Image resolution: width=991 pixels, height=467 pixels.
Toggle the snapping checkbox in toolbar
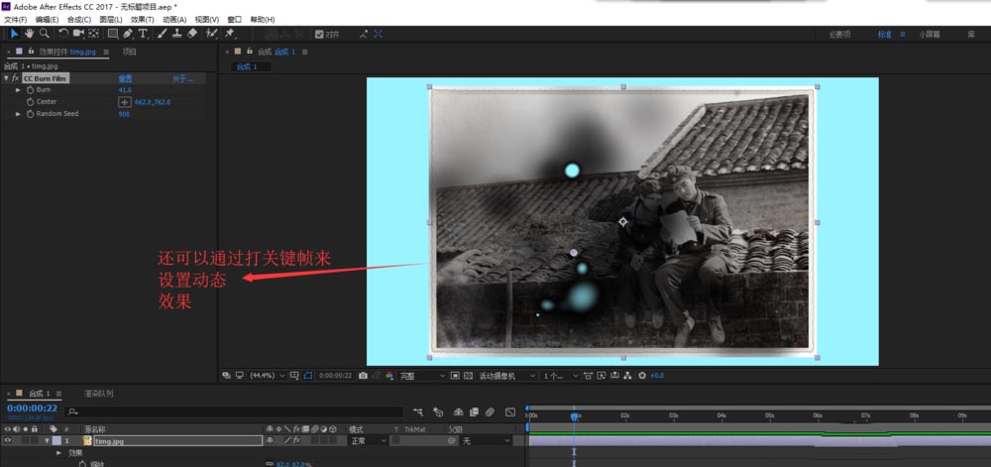(x=319, y=34)
